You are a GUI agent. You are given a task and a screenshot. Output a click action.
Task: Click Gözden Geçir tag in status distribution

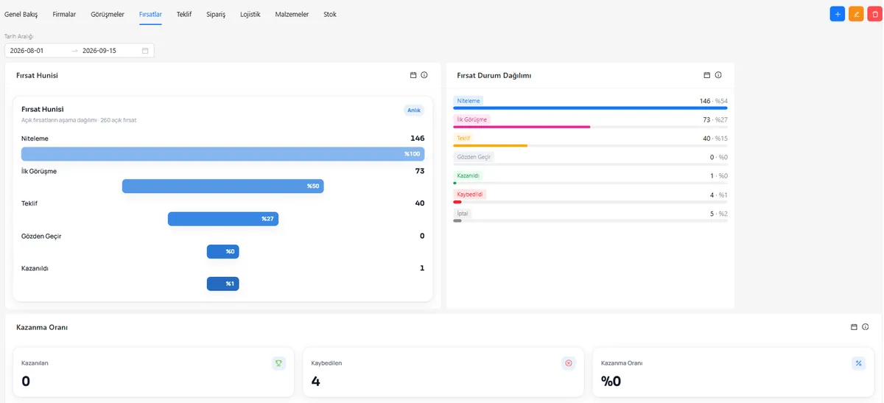pos(474,157)
